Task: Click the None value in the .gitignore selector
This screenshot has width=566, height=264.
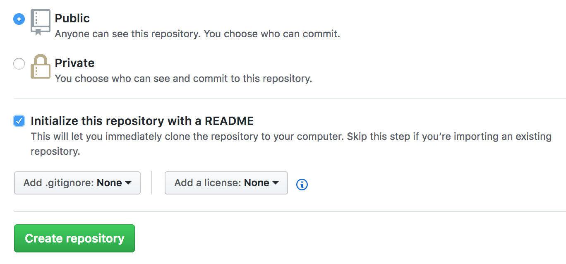Action: (x=109, y=183)
